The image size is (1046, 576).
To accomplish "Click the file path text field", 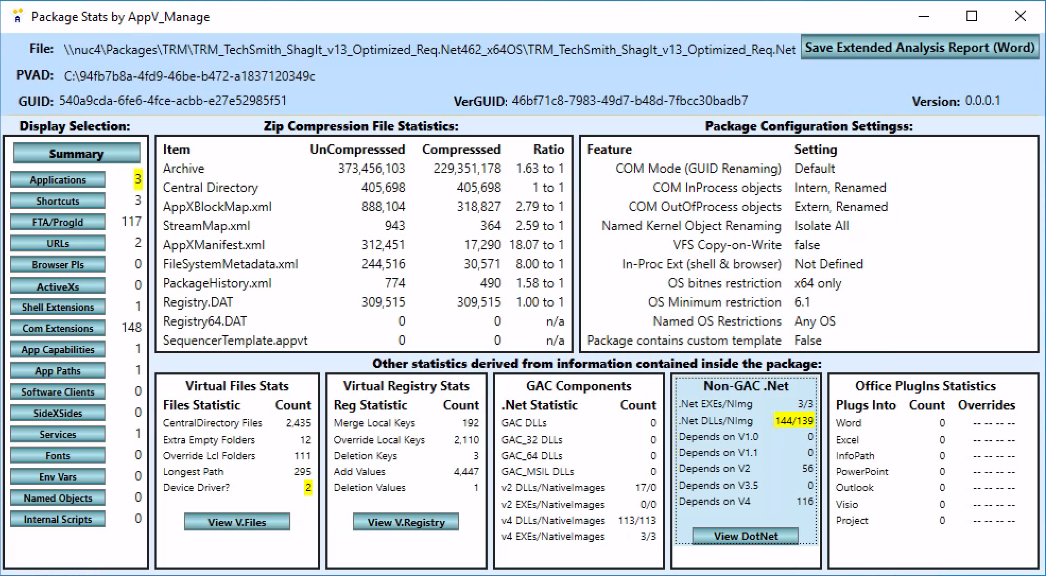I will pos(429,49).
